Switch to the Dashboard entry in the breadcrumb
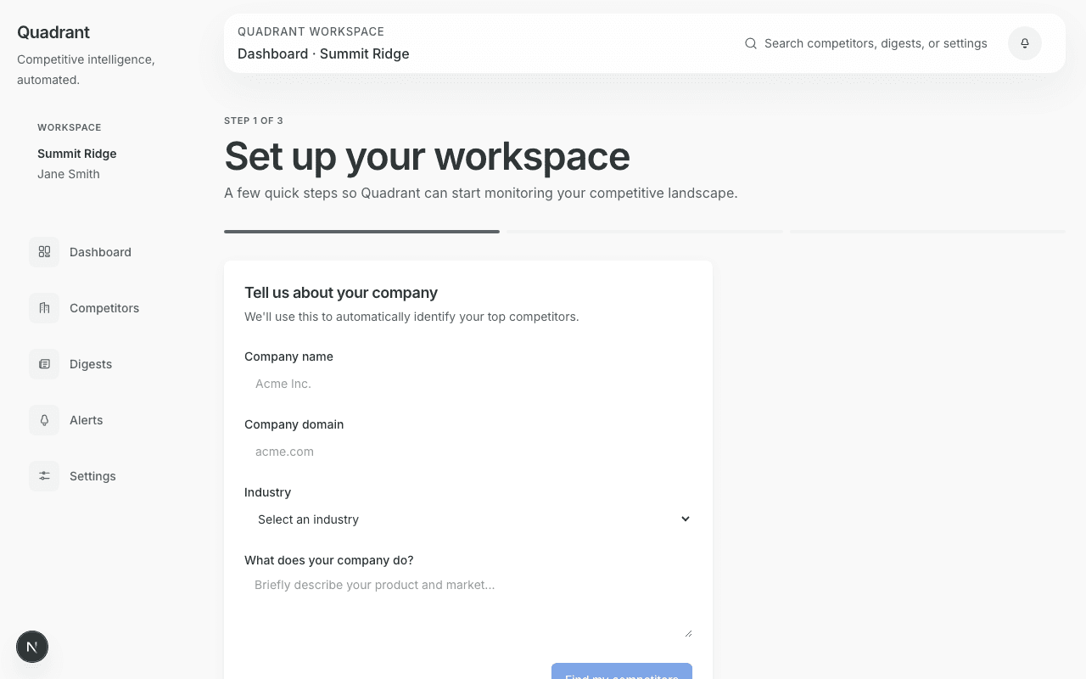Screen dimensions: 1086x679 [x=272, y=53]
